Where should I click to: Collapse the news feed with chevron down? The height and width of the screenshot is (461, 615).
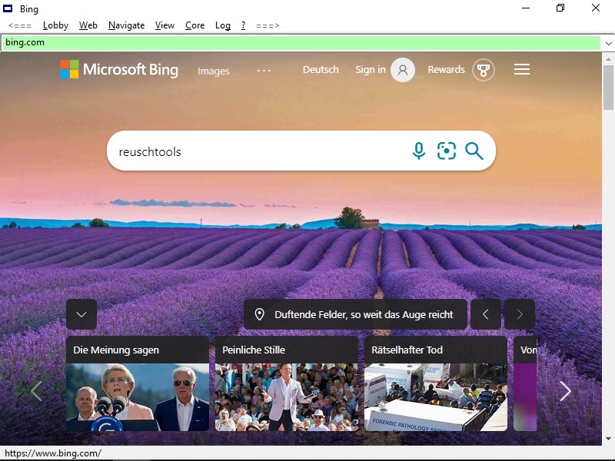pyautogui.click(x=81, y=314)
